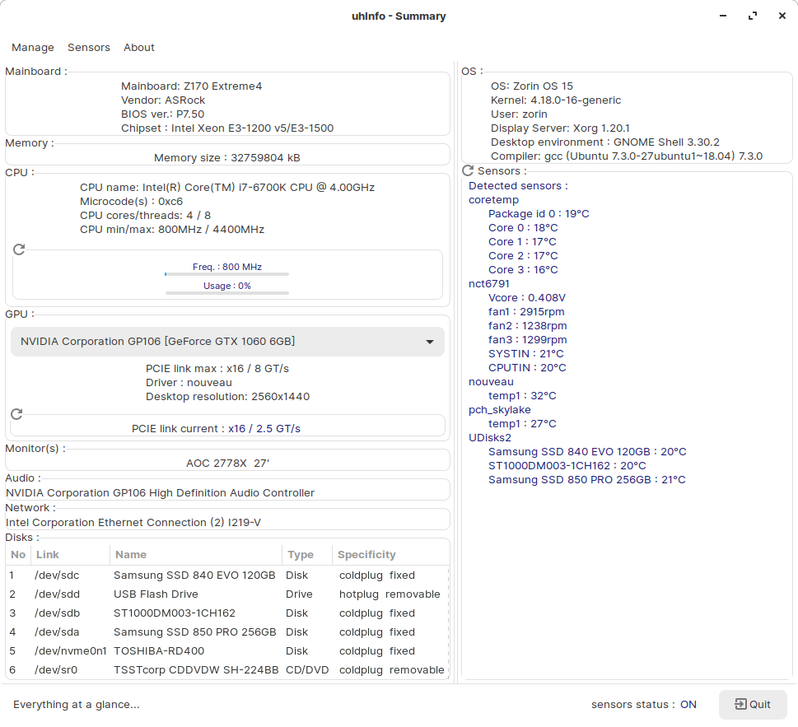Click the 'Core 2 : 17°C' sensor reading
Image resolution: width=798 pixels, height=727 pixels.
pos(523,256)
